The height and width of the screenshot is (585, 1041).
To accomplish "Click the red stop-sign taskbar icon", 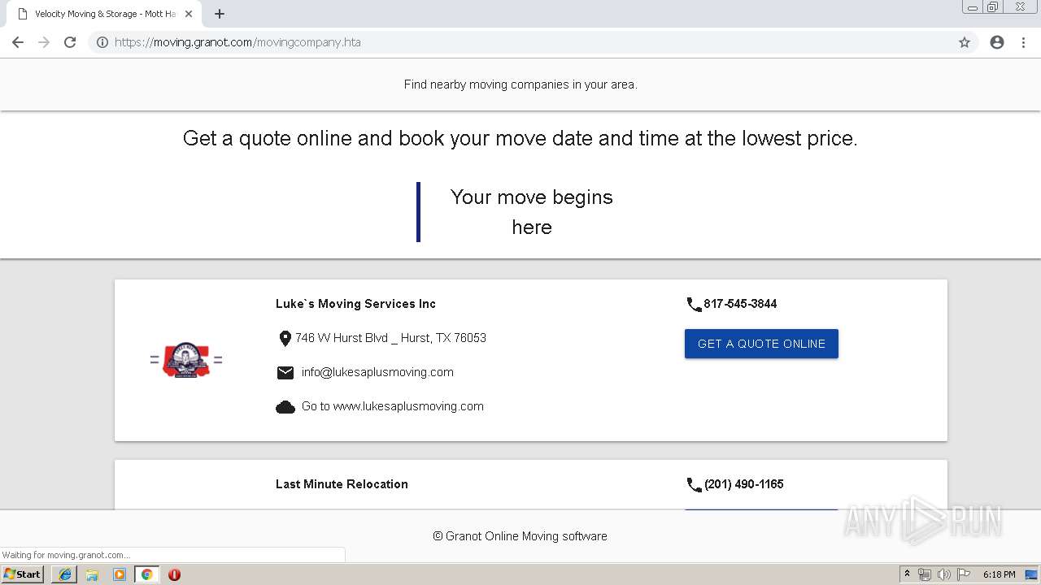I will 174,574.
